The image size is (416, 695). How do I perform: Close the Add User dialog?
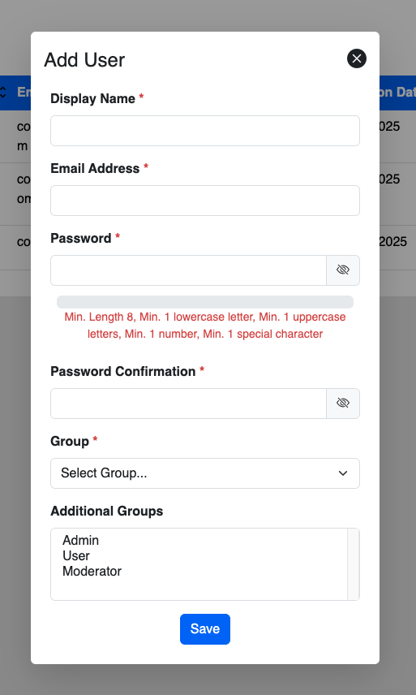(356, 58)
